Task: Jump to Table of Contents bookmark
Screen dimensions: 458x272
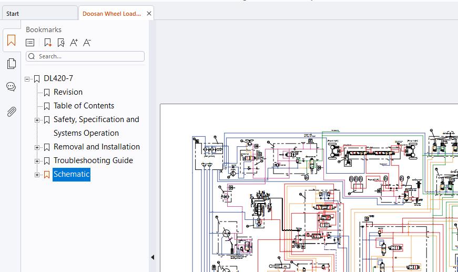Action: (x=84, y=106)
